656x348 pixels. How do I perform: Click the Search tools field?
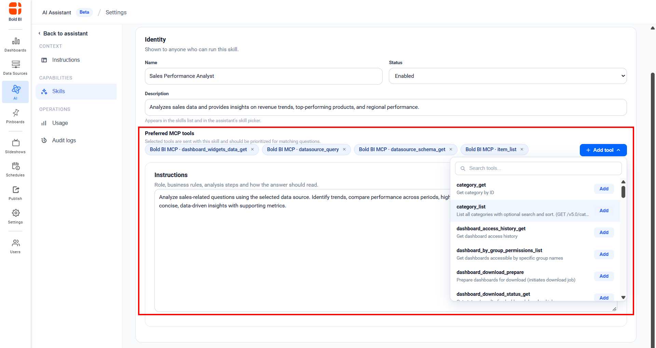pyautogui.click(x=538, y=169)
